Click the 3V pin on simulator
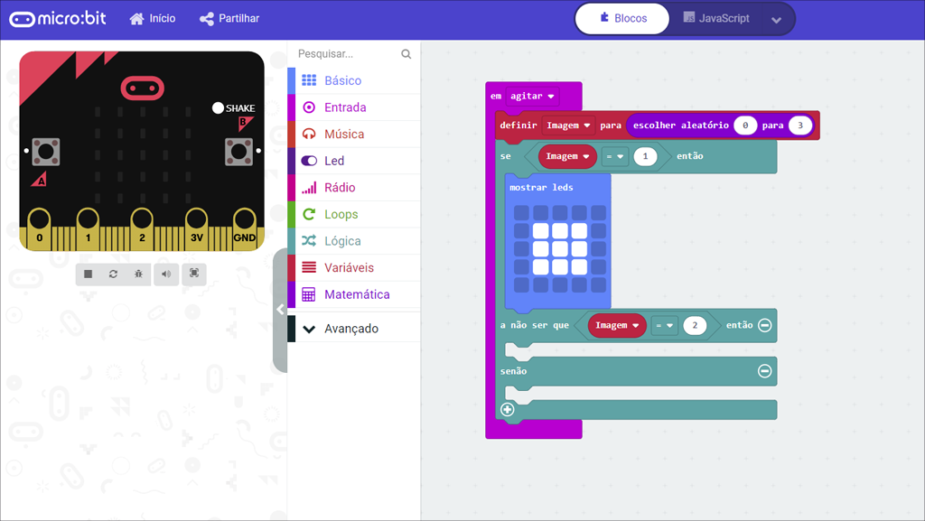The image size is (925, 521). tap(196, 228)
